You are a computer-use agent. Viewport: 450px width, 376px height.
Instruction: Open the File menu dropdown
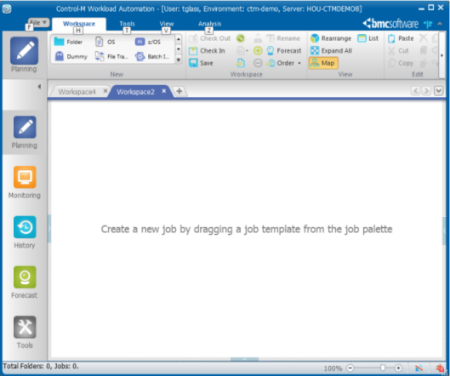click(x=38, y=22)
